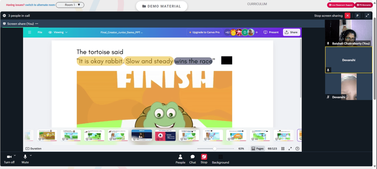Open the Canva Share dialog

[291, 32]
